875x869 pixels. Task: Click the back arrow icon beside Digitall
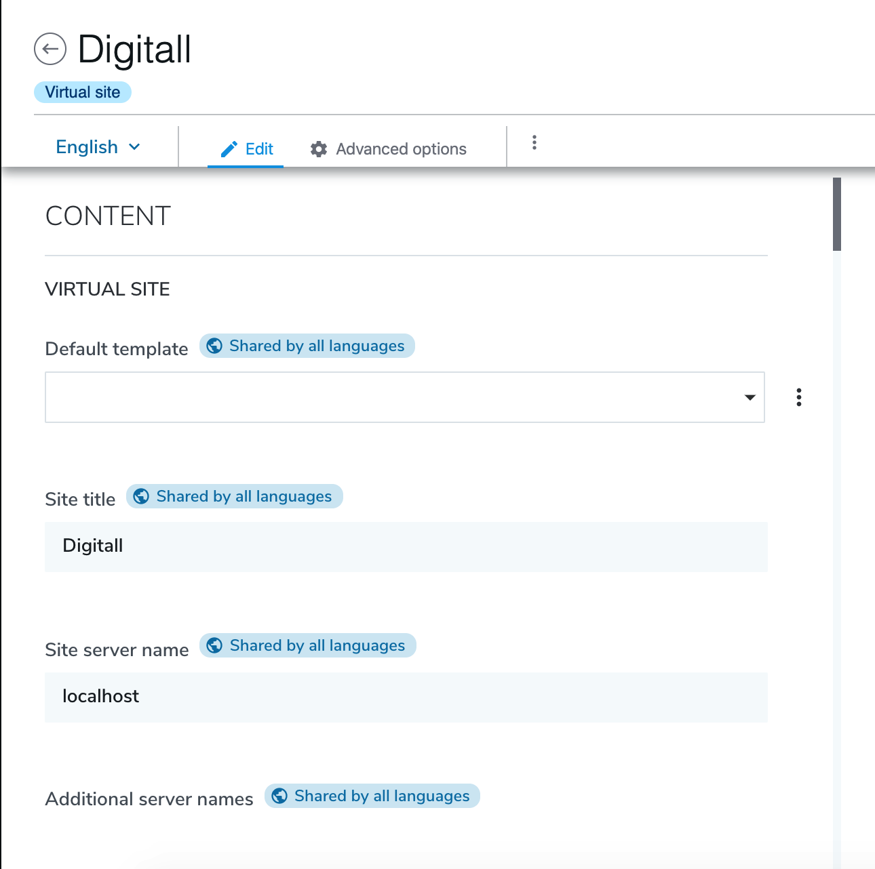(50, 49)
